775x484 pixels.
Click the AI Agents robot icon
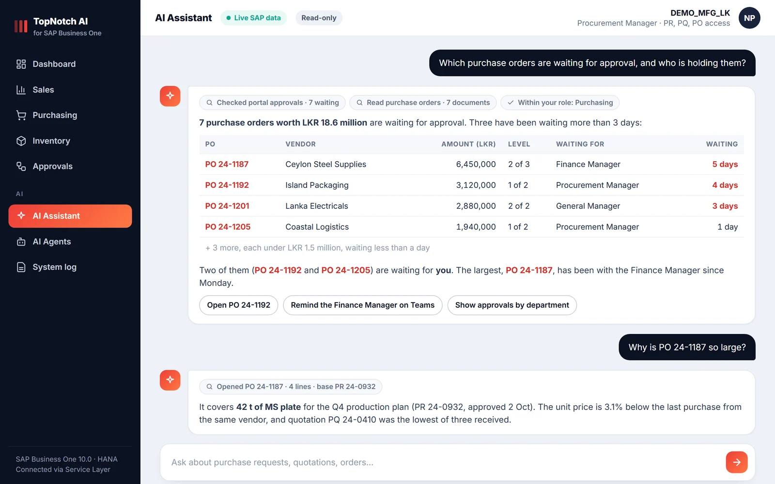[x=21, y=242]
